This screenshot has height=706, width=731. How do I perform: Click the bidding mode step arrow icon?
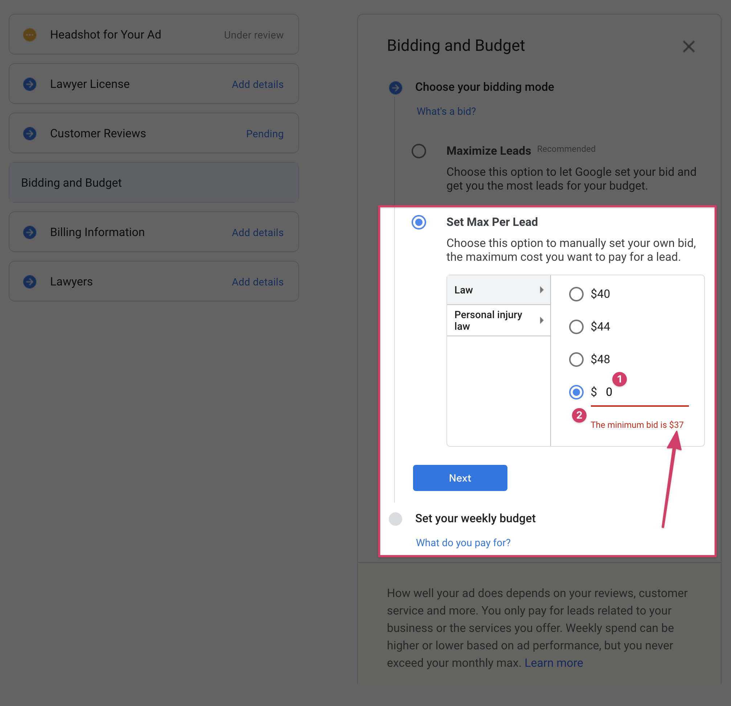point(395,88)
